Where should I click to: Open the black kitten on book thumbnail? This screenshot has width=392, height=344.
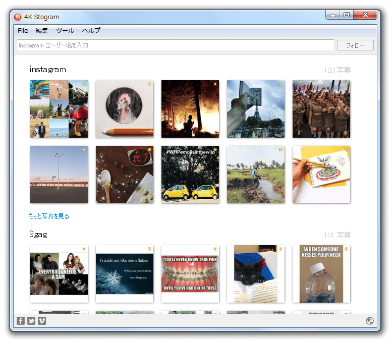point(256,274)
